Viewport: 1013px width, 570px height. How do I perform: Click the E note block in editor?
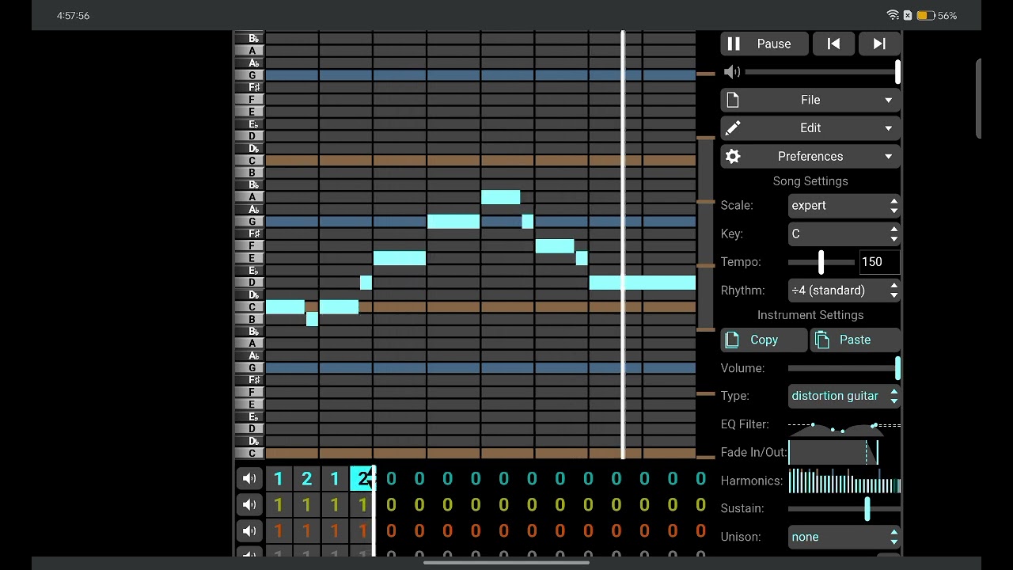point(400,258)
